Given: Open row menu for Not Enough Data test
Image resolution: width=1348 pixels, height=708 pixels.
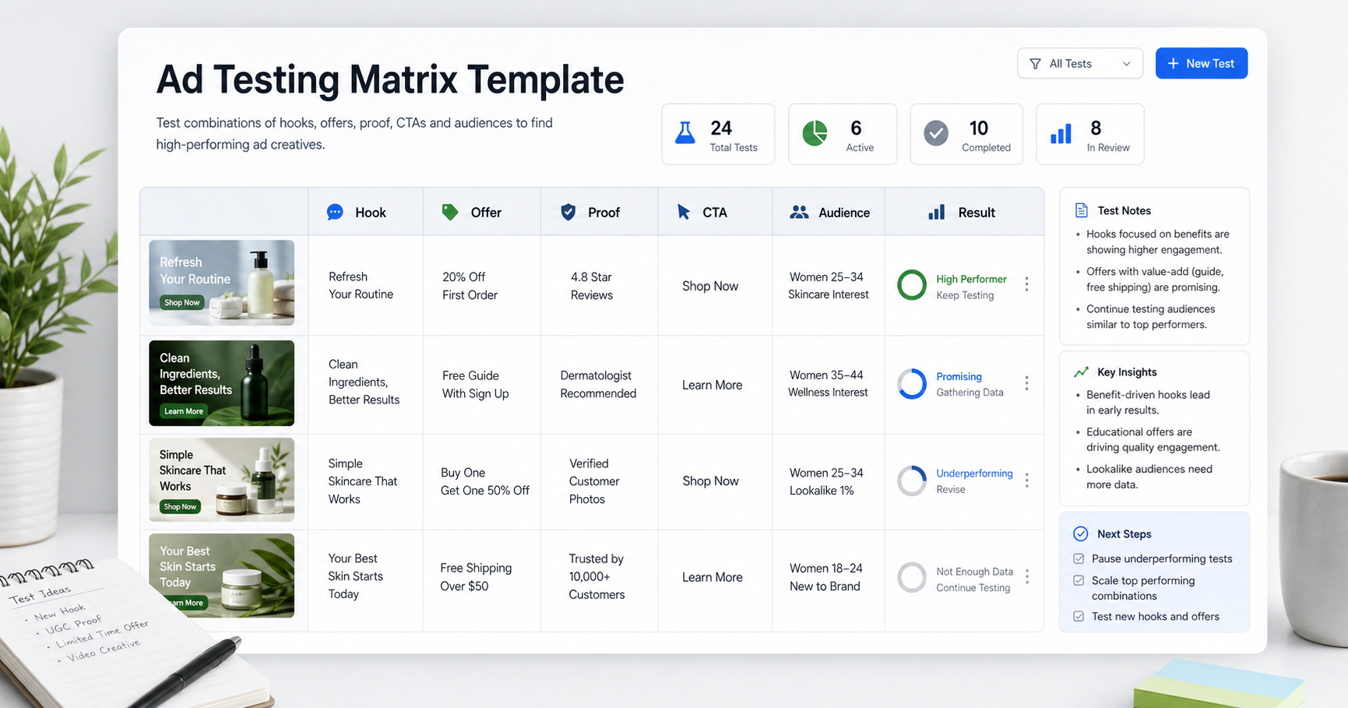Looking at the screenshot, I should tap(1027, 576).
